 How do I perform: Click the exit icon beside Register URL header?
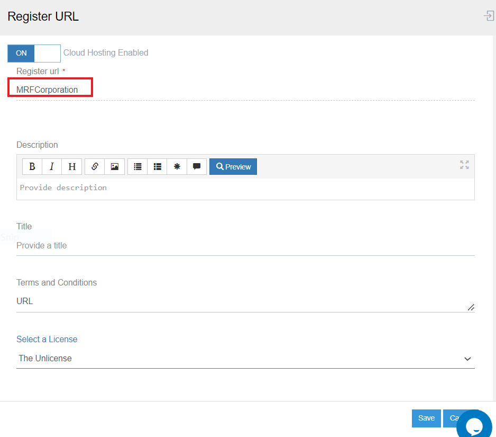[489, 16]
